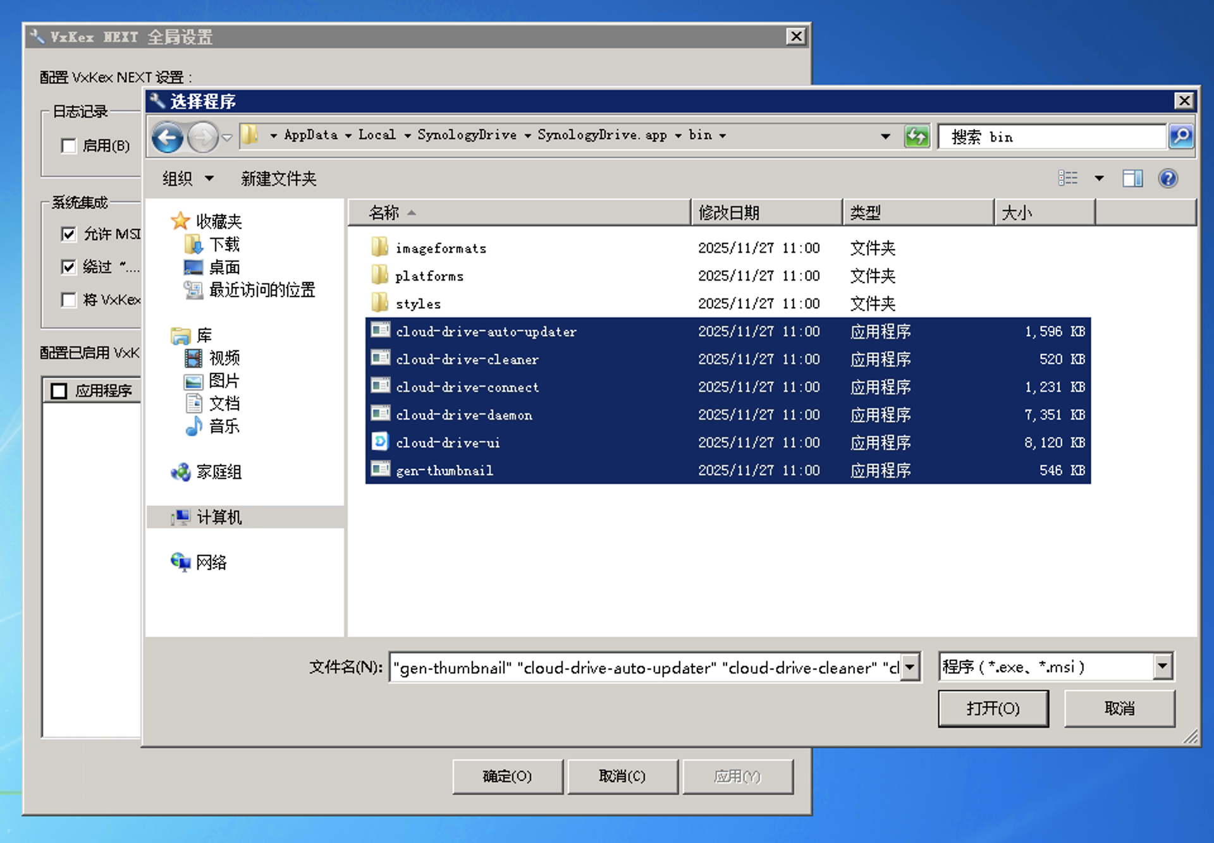Open the 组织 menu
Viewport: 1214px width, 843px height.
tap(187, 179)
